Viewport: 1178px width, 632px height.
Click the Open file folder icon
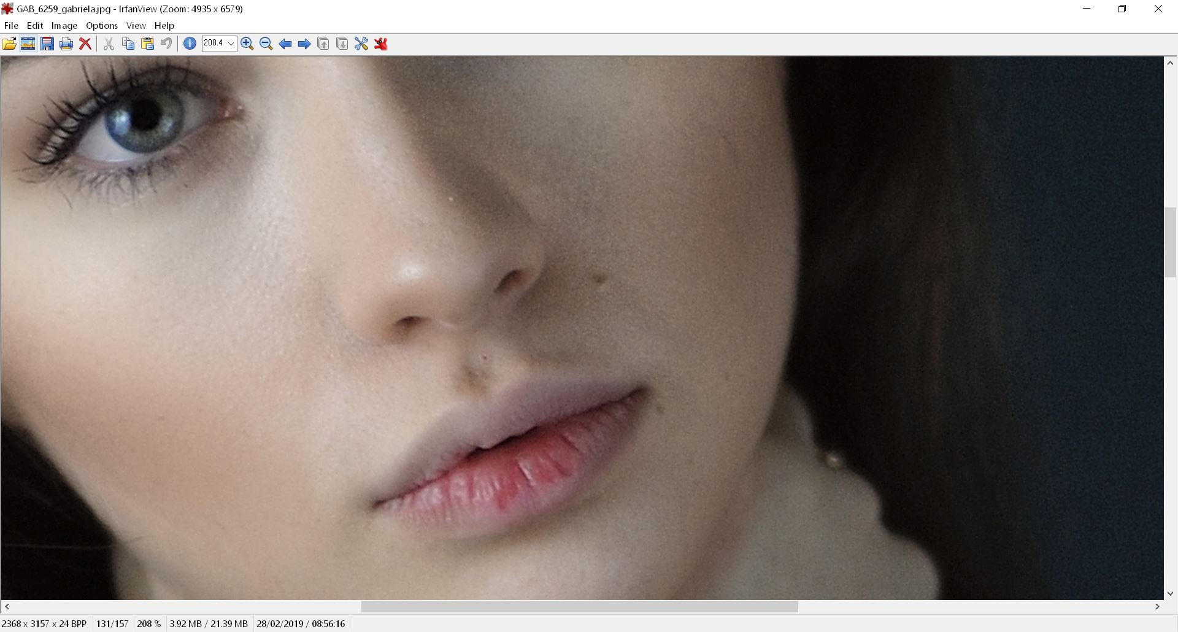point(9,44)
